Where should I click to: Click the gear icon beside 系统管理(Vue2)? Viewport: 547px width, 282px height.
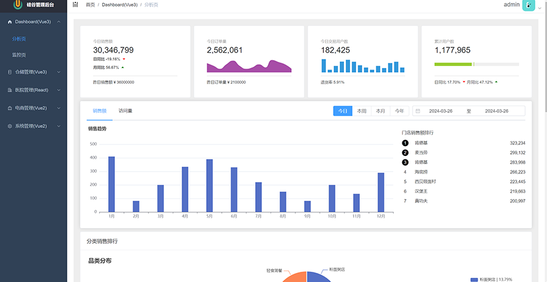click(x=10, y=126)
